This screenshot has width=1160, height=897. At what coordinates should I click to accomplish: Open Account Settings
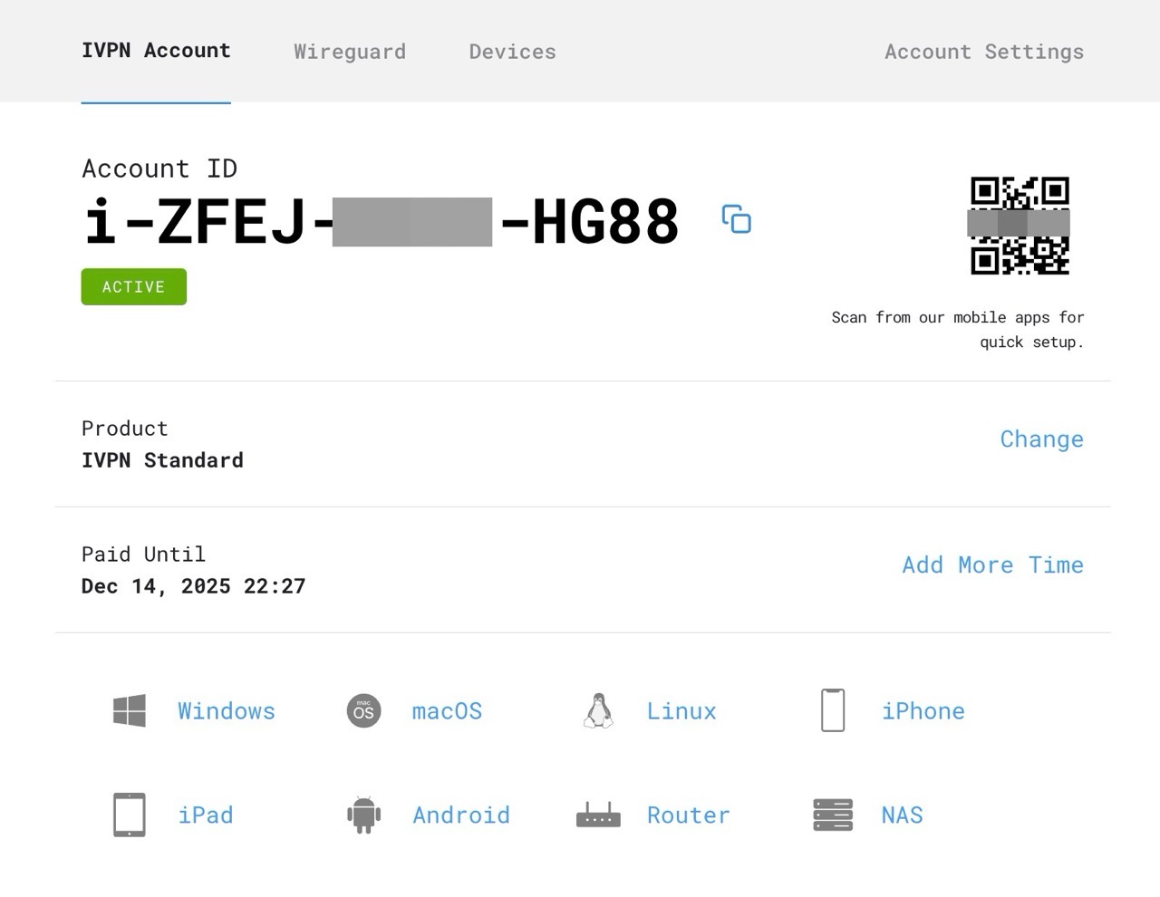tap(984, 52)
